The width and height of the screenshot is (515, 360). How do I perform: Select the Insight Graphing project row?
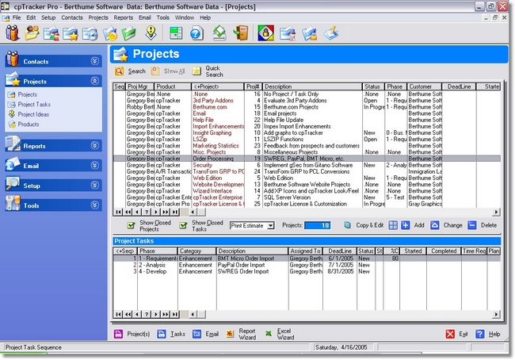(307, 133)
